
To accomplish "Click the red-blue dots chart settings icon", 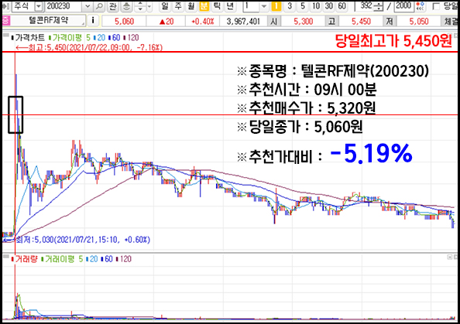I will coord(421,6).
